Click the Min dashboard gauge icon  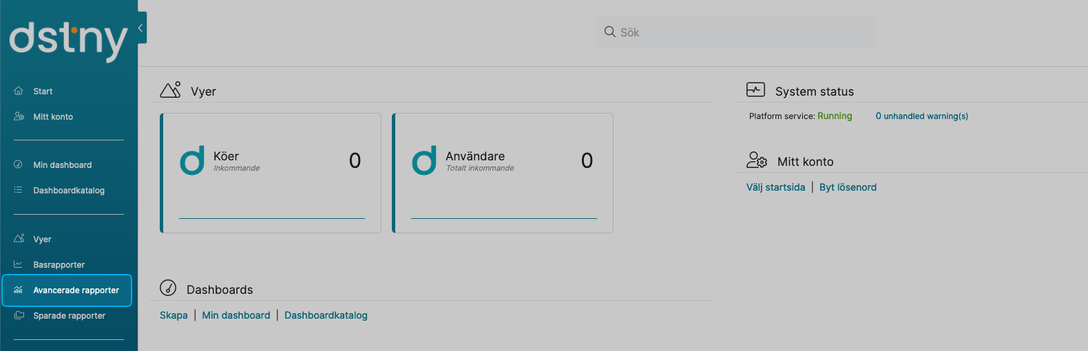coord(19,164)
